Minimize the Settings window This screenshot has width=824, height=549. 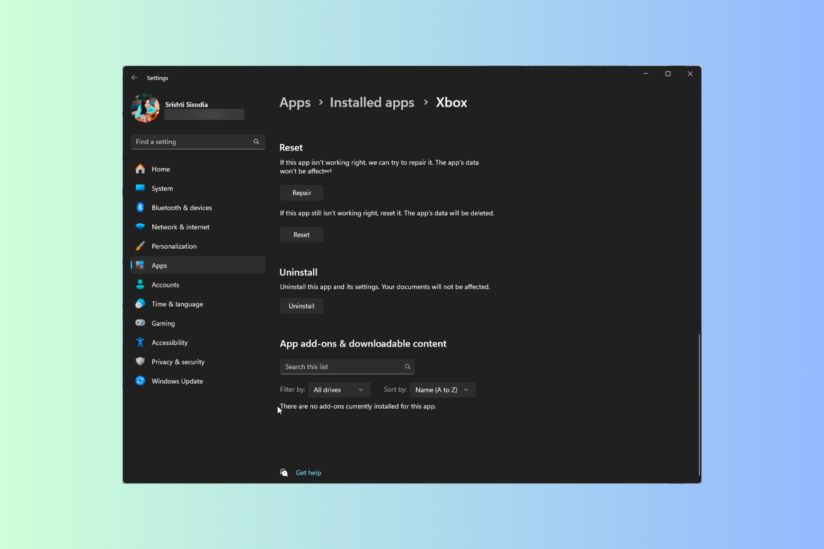(x=645, y=74)
